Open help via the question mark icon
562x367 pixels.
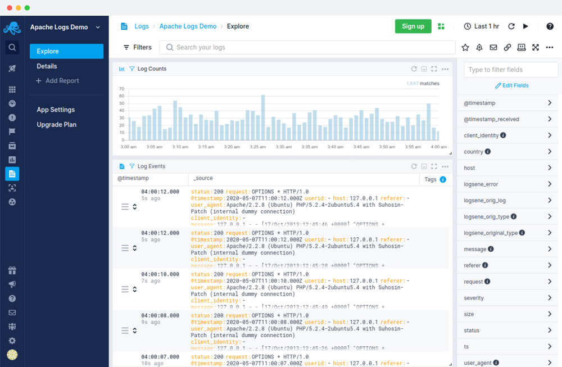551,26
